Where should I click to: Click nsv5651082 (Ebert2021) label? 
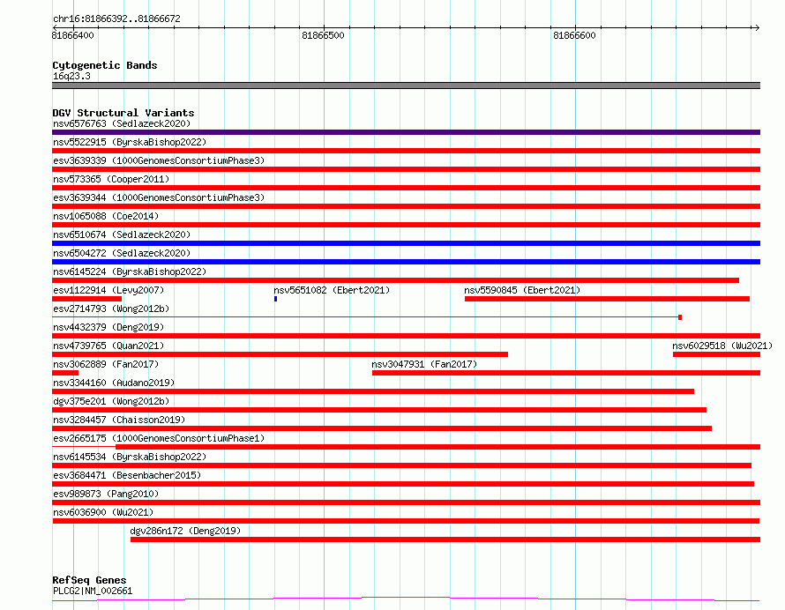point(332,290)
